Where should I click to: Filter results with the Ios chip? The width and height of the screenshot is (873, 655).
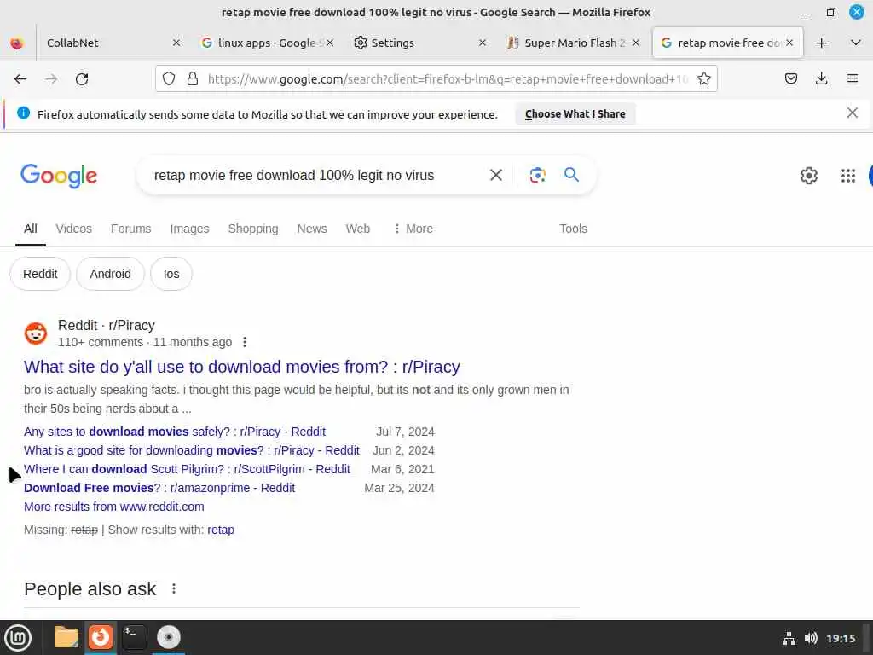click(x=171, y=274)
